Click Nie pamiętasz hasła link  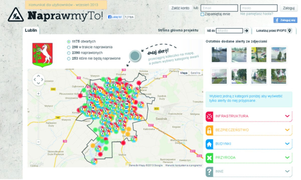click(x=257, y=14)
